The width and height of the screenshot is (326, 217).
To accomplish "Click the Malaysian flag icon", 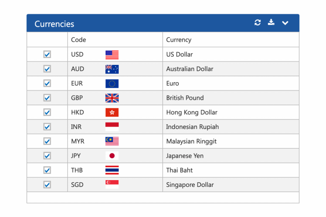I will (112, 141).
